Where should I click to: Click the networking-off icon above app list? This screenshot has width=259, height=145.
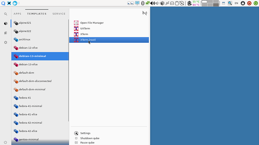pyautogui.click(x=145, y=13)
